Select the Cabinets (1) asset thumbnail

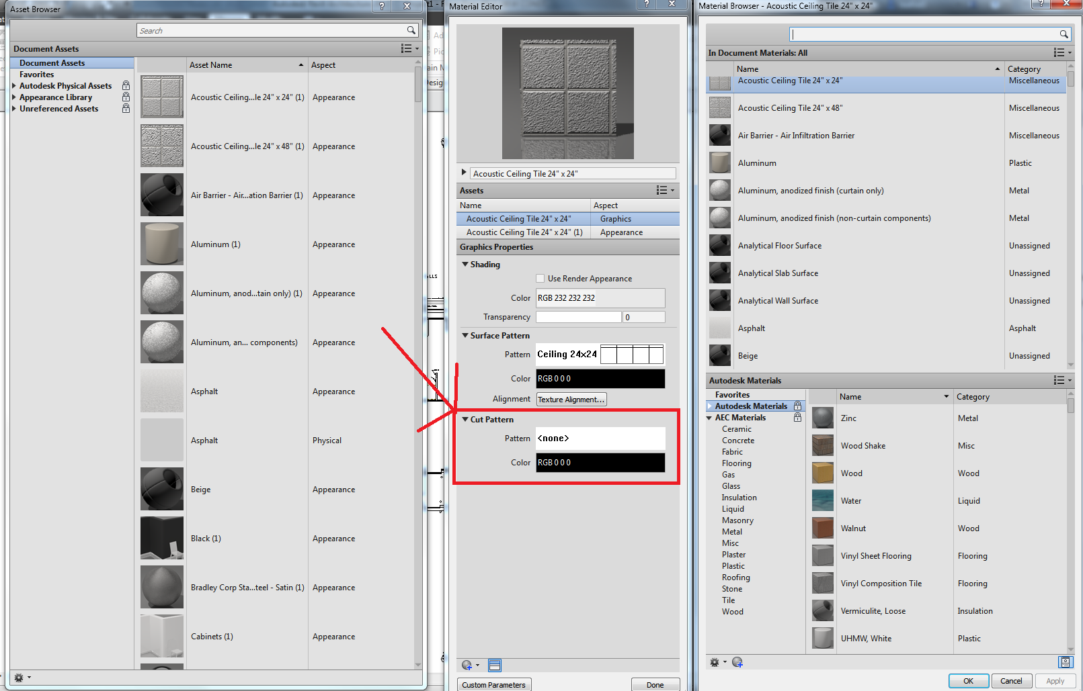162,636
